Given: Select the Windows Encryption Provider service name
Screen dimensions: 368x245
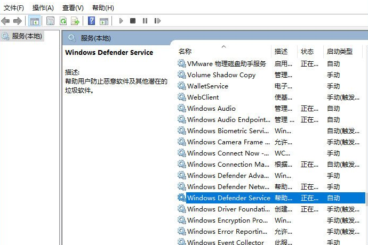Looking at the screenshot, I should 227,220.
